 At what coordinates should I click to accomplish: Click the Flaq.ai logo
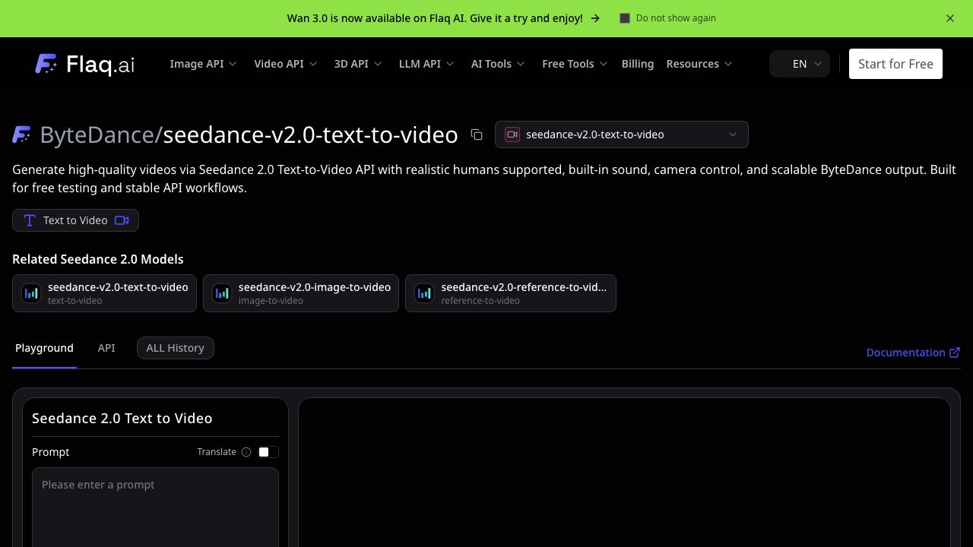[x=84, y=64]
